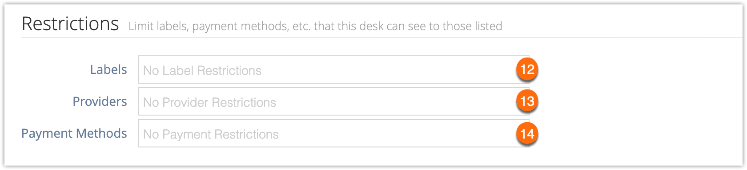The image size is (747, 170).
Task: Focus the Providers restrictions input field
Action: point(333,101)
